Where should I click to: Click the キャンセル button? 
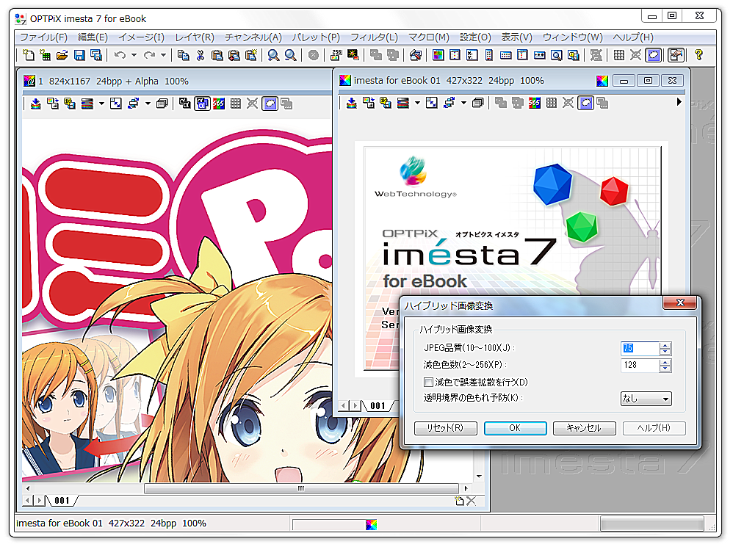pyautogui.click(x=585, y=428)
